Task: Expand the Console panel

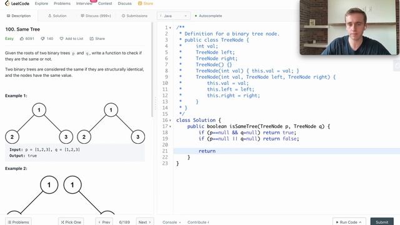Action: tap(171, 222)
